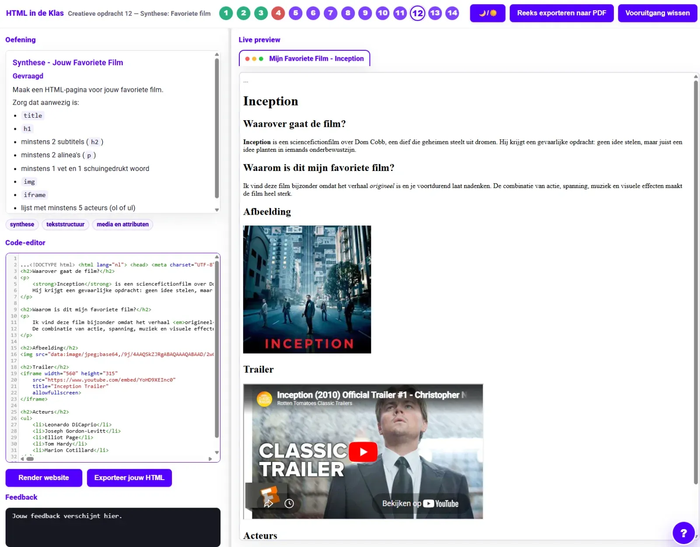Go to exercise step 9

365,13
